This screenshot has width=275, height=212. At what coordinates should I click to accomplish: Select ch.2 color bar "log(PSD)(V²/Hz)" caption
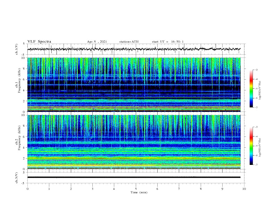(x=260, y=148)
